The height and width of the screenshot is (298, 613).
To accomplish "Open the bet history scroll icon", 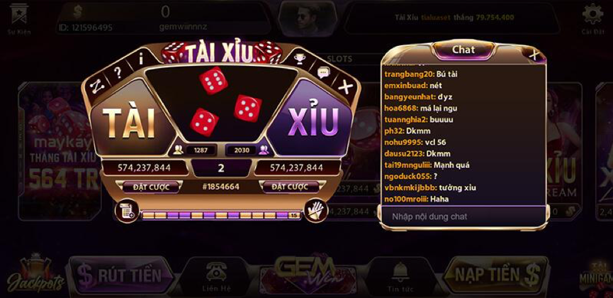I will tap(127, 211).
